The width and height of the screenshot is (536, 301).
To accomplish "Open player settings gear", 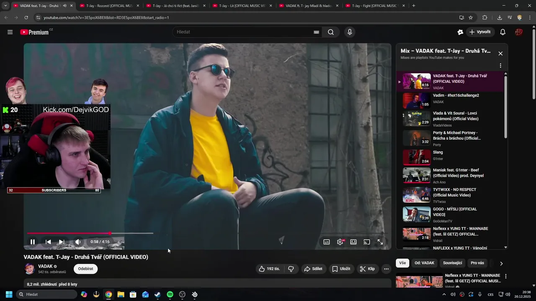I will [x=340, y=242].
